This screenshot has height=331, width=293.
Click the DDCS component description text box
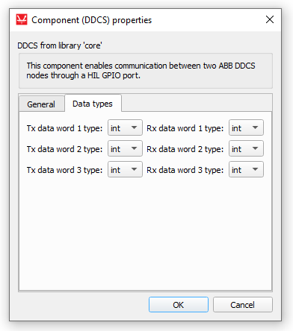coord(146,71)
